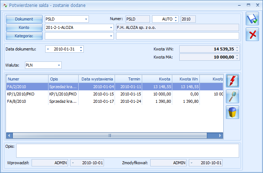Expand the Waluta PLN dropdown
Viewport: 263px width, 173px height.
(59, 65)
